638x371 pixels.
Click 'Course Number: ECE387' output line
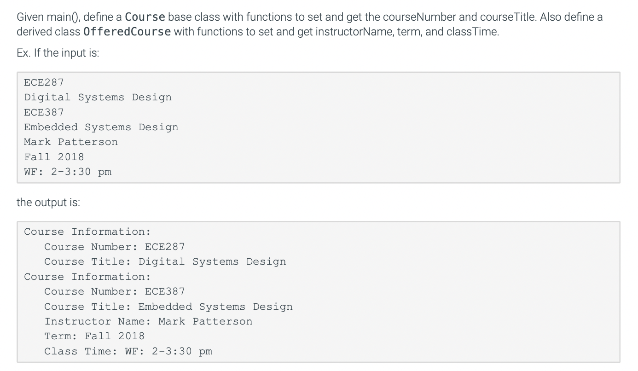click(115, 291)
